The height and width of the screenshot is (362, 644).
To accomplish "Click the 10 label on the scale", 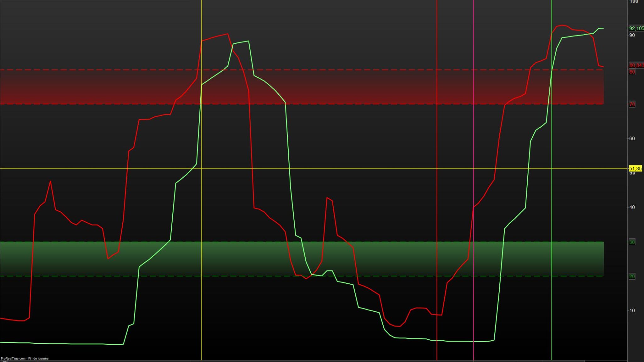I will coord(632,310).
